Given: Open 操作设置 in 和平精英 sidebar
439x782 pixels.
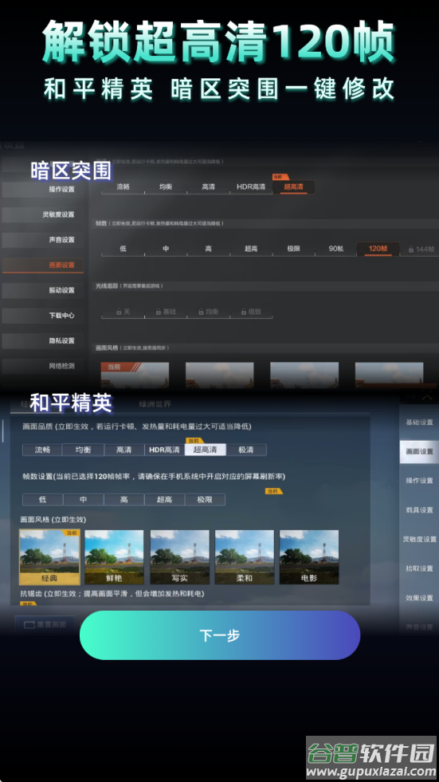Looking at the screenshot, I should pyautogui.click(x=419, y=481).
